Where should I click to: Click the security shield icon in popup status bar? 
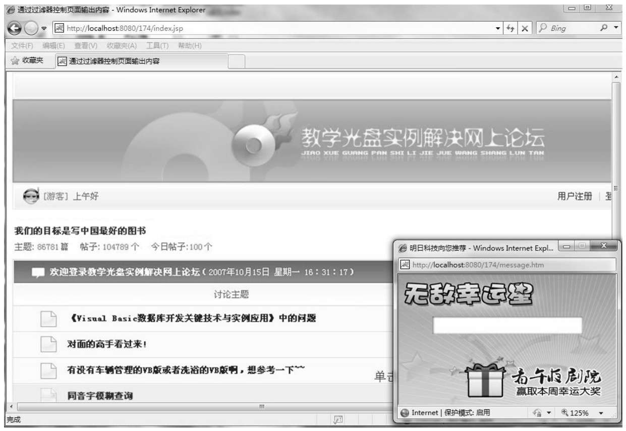click(x=537, y=413)
